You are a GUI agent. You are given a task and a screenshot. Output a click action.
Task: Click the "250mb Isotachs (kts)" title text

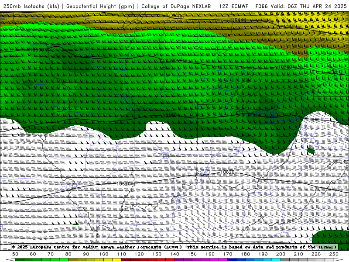[31, 6]
